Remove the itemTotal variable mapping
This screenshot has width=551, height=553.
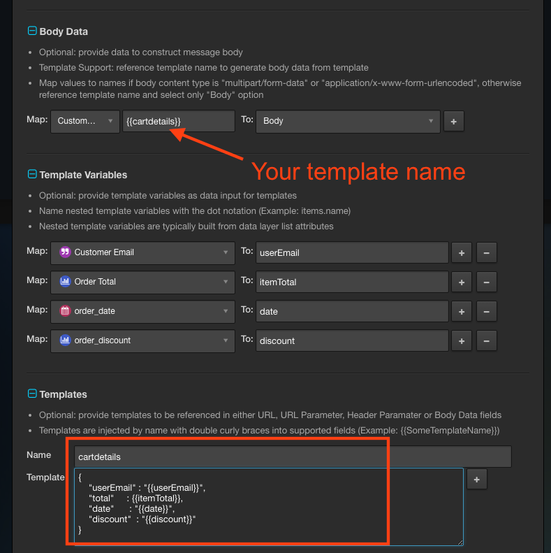tap(487, 282)
